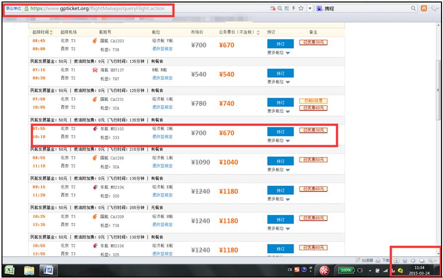This screenshot has height=278, width=443.
Task: Book the HU7137 flight with 预订
Action: pos(280,73)
